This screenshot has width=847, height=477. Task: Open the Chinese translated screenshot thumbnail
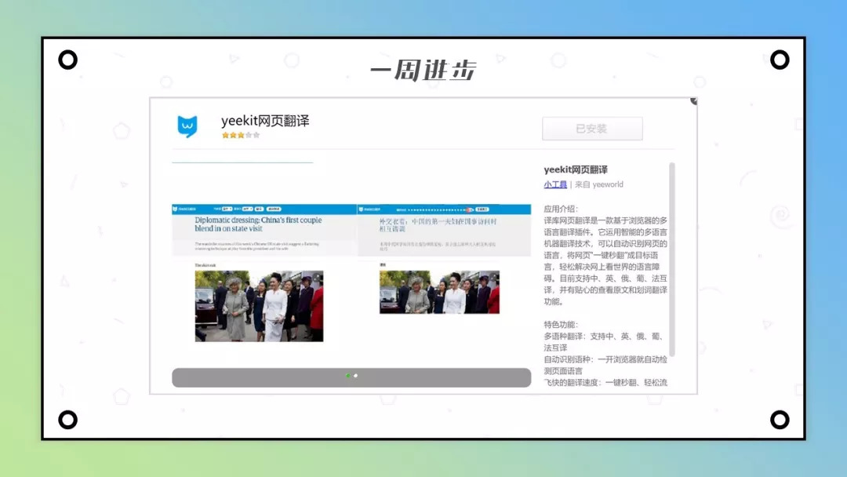[444, 260]
